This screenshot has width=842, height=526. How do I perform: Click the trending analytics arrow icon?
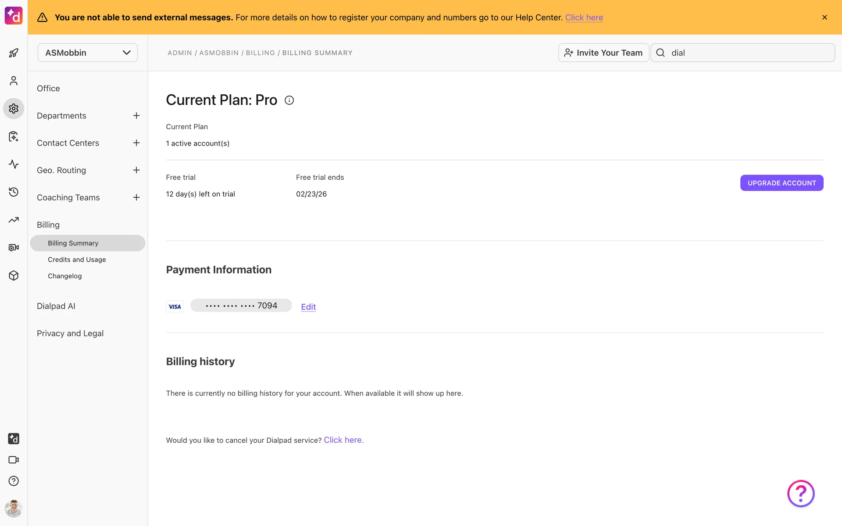point(14,220)
